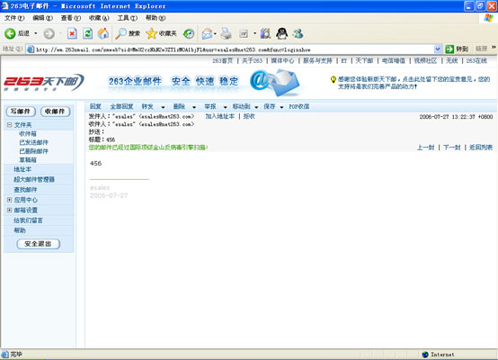Open the 工具 menu
Screen dimensions: 498x360
tap(128, 18)
